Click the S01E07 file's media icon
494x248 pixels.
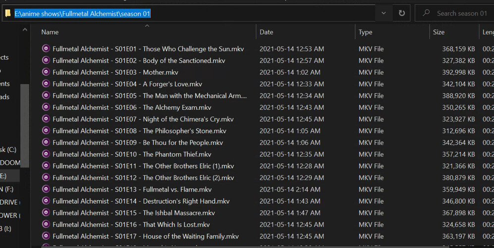tap(46, 119)
